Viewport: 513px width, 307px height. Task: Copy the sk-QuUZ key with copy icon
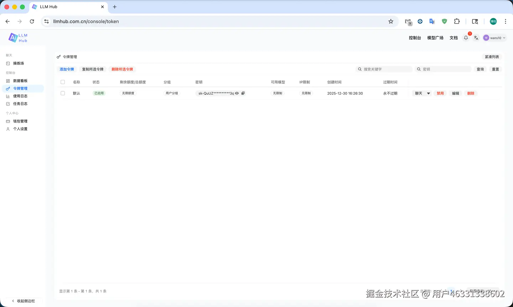point(243,93)
